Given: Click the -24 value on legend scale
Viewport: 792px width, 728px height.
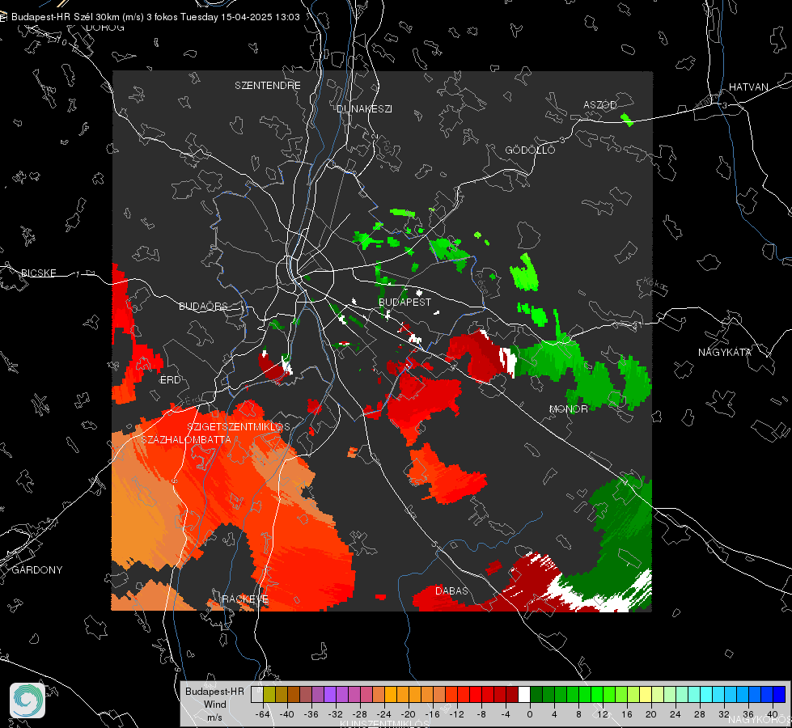Looking at the screenshot, I should pyautogui.click(x=384, y=714).
